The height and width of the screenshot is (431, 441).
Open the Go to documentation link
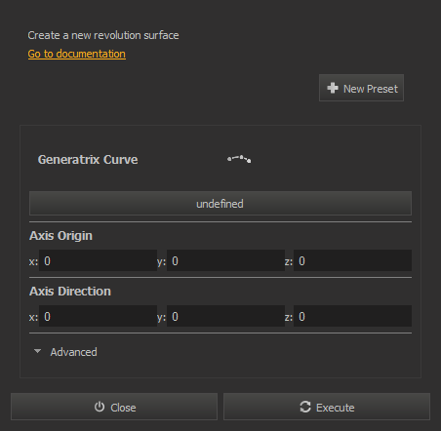77,54
